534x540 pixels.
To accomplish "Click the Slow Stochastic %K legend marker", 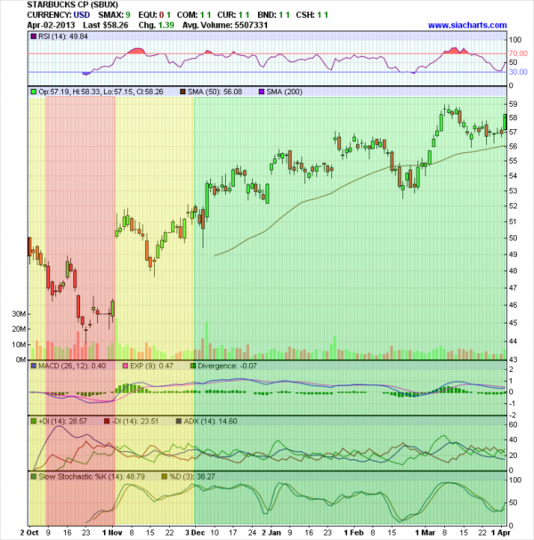I will 33,477.
